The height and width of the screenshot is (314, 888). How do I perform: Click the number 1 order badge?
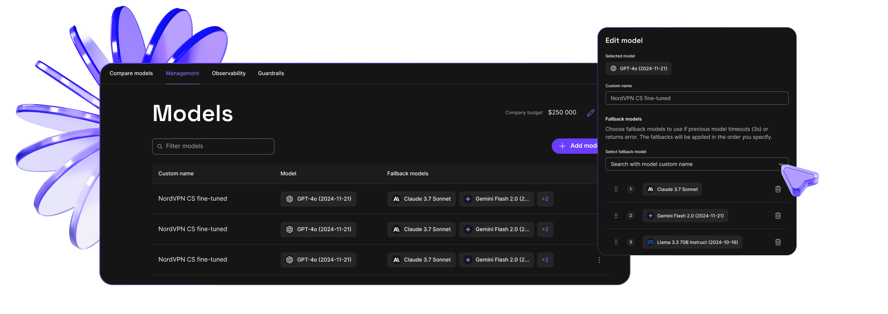(x=630, y=189)
